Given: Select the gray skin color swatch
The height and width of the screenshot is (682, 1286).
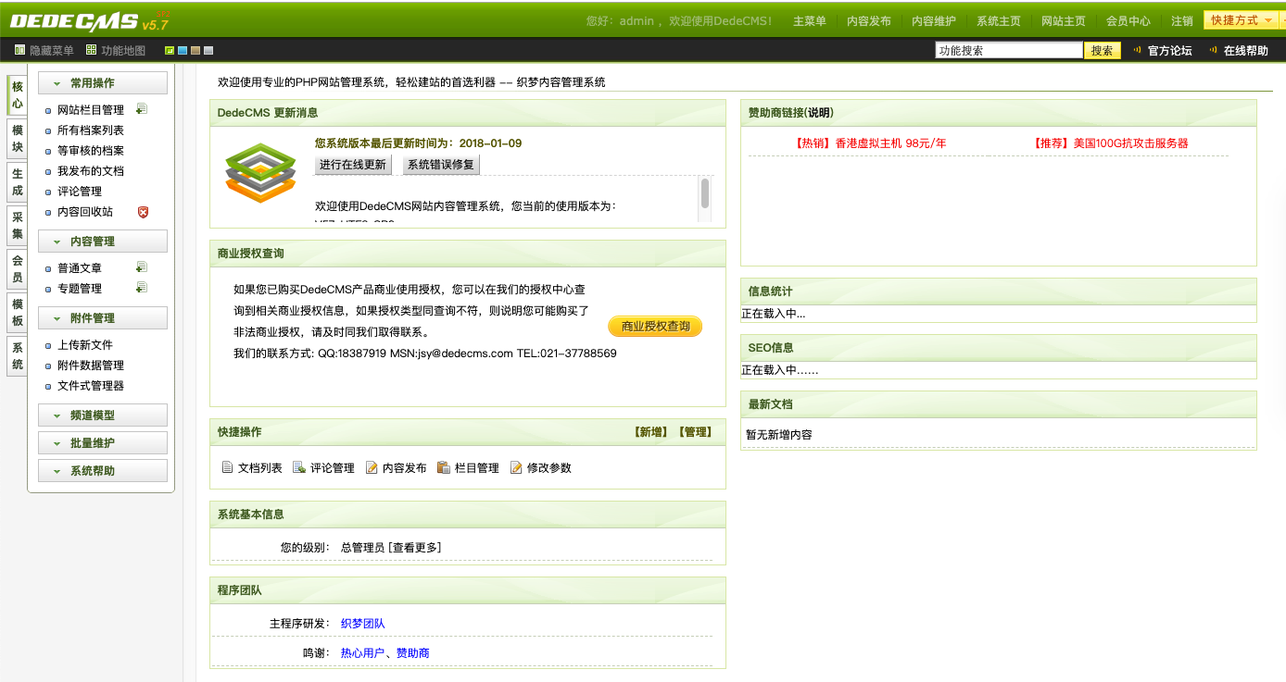Looking at the screenshot, I should [x=208, y=50].
